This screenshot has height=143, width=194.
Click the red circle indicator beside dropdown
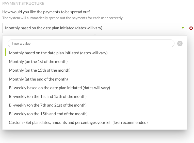coord(191,28)
